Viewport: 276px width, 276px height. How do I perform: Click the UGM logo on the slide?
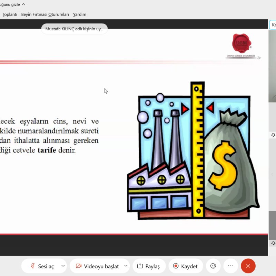pos(242,43)
